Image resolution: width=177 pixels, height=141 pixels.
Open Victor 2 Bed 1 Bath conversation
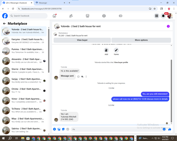(24, 100)
